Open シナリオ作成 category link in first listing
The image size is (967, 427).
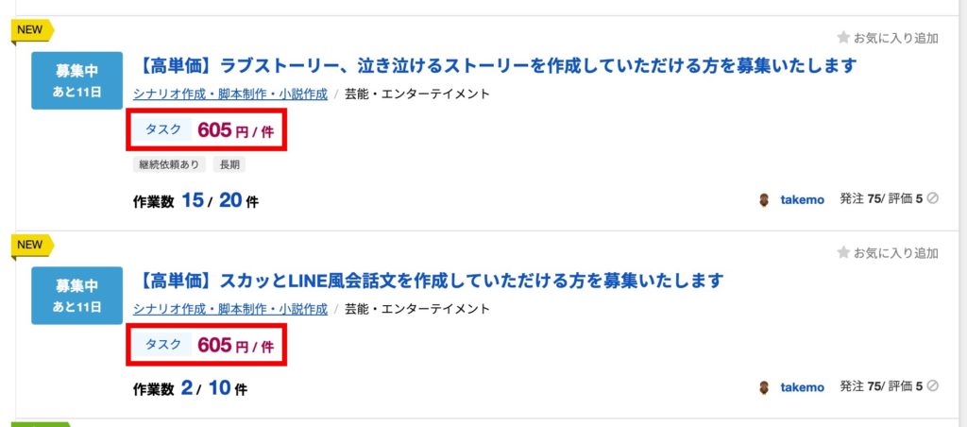coord(230,94)
